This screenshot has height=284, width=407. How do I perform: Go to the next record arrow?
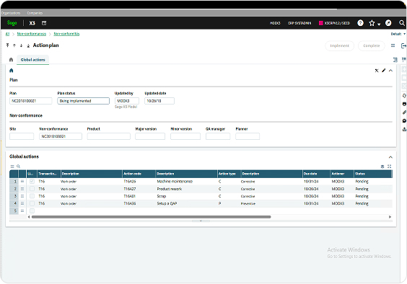pos(21,45)
